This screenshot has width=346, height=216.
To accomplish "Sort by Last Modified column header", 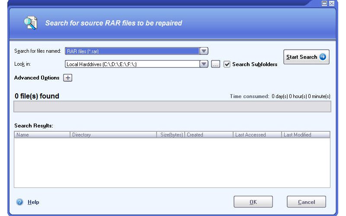I will pyautogui.click(x=306, y=135).
